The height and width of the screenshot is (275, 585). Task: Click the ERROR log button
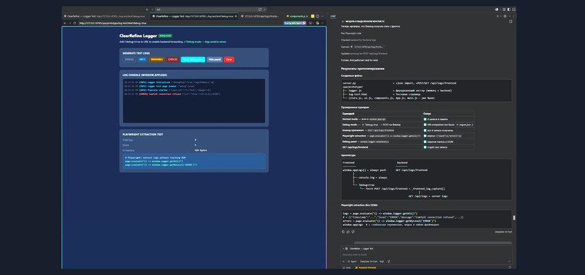coord(173,59)
